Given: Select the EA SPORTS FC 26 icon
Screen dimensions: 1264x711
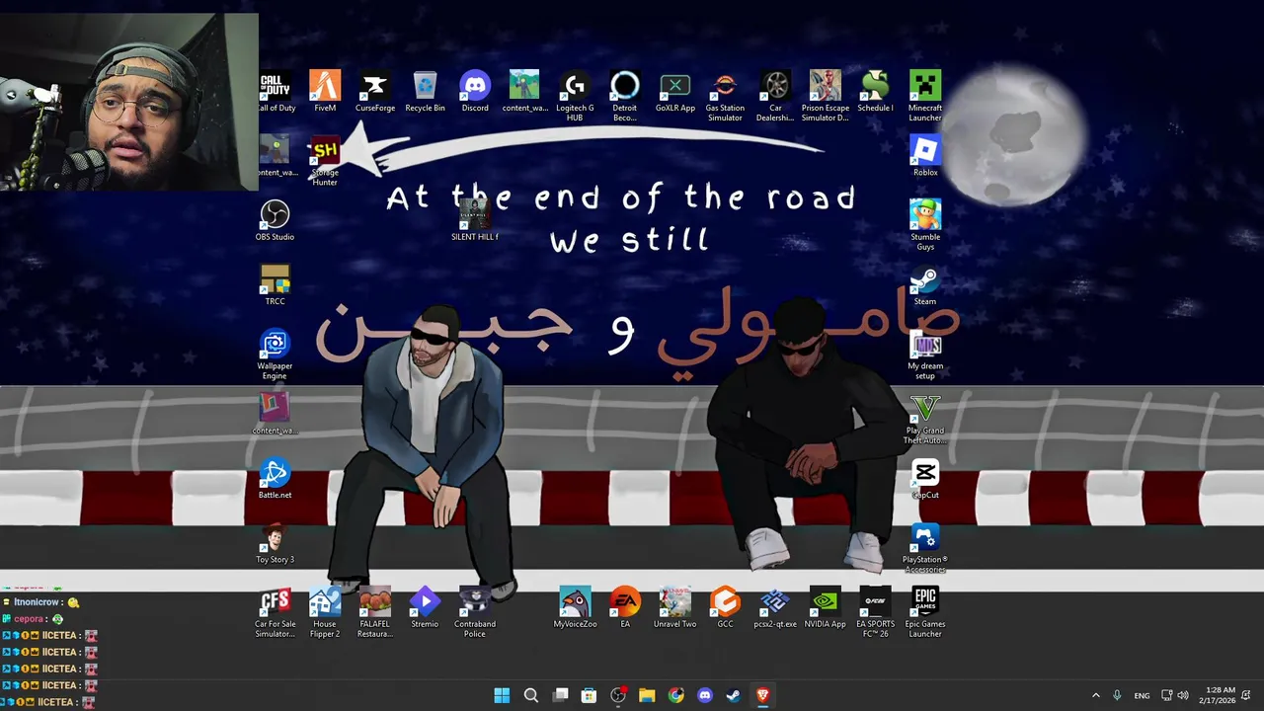Looking at the screenshot, I should coord(875,612).
